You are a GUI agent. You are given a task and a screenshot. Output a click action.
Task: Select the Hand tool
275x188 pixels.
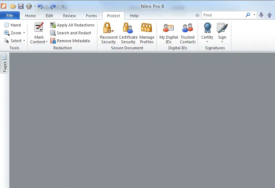(13, 25)
